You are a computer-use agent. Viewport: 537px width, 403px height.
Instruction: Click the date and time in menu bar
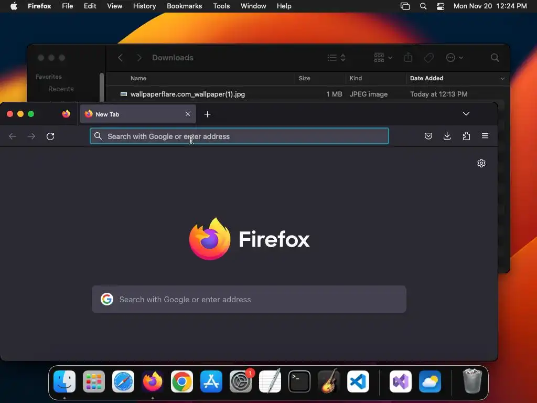[x=490, y=6]
